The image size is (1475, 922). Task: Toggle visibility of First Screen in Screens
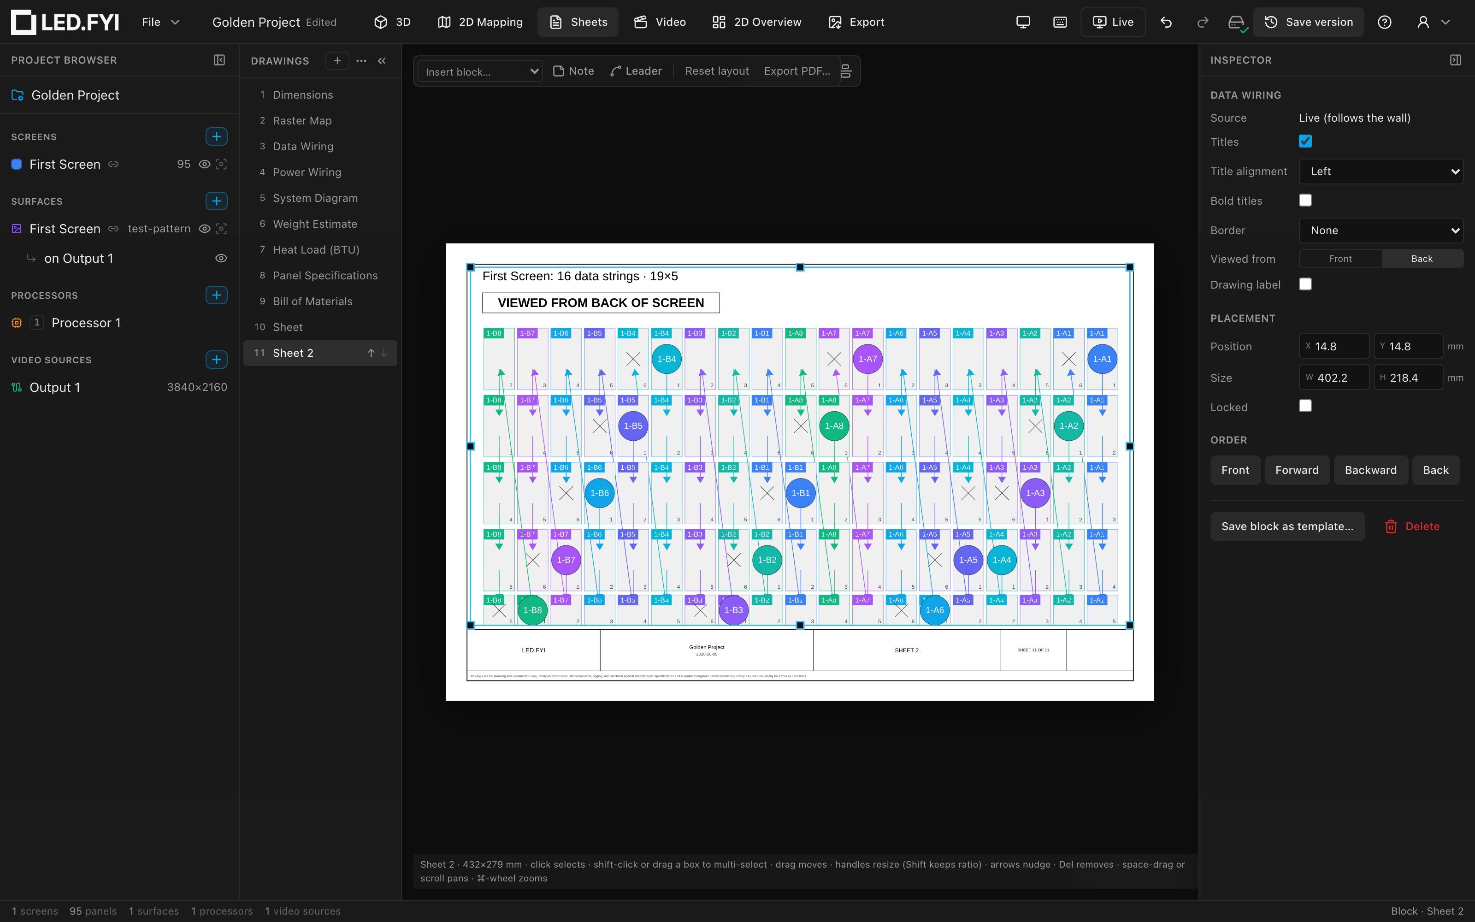point(205,164)
